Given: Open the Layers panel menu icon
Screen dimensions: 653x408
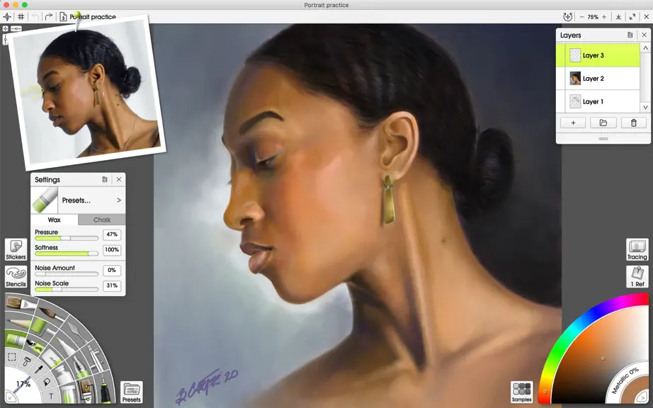Looking at the screenshot, I should tap(630, 35).
